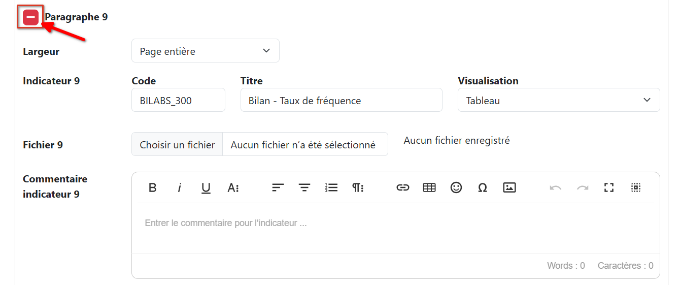Insert an image into the comment
Screen dimensions: 679x285
click(510, 187)
